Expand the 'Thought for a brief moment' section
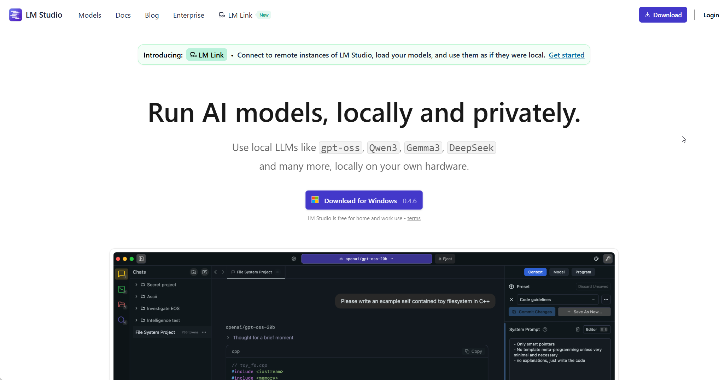Screen dimensions: 725x380 click(228, 337)
